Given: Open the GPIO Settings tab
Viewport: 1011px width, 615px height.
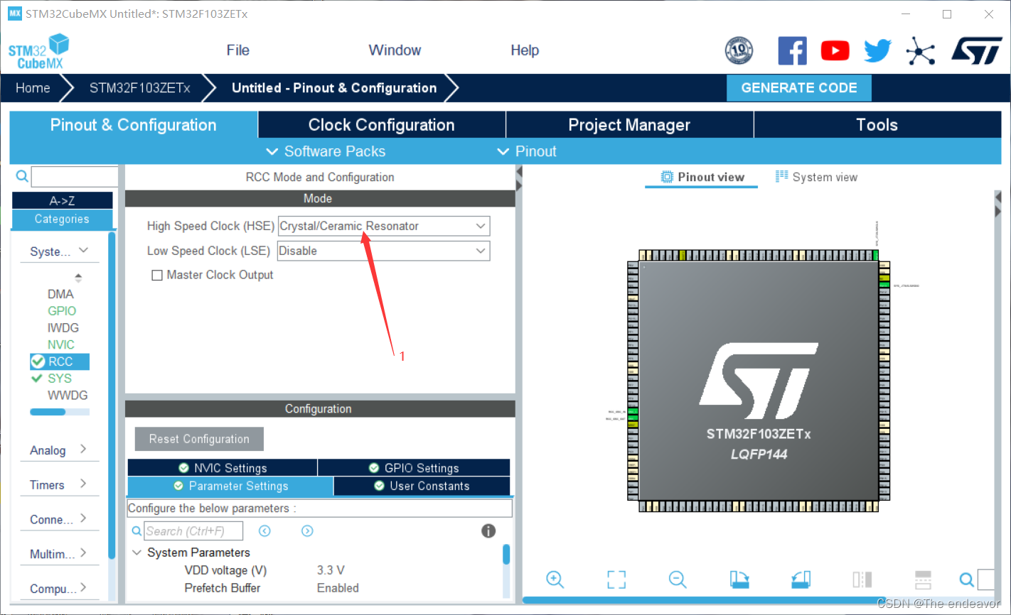Looking at the screenshot, I should click(x=414, y=468).
